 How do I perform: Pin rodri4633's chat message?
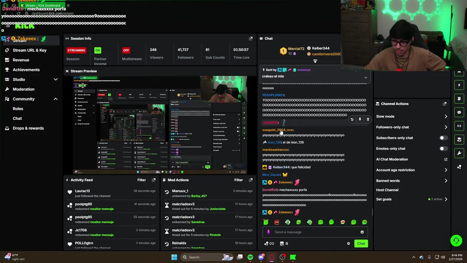pyautogui.click(x=360, y=119)
